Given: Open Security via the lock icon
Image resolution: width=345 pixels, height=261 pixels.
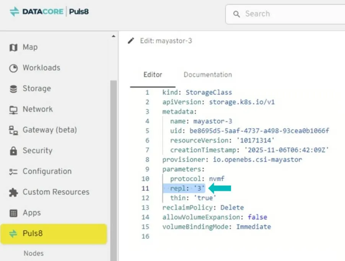Looking at the screenshot, I should (13, 151).
